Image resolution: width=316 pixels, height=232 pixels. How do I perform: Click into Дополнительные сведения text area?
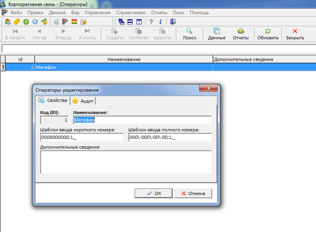[x=126, y=162]
